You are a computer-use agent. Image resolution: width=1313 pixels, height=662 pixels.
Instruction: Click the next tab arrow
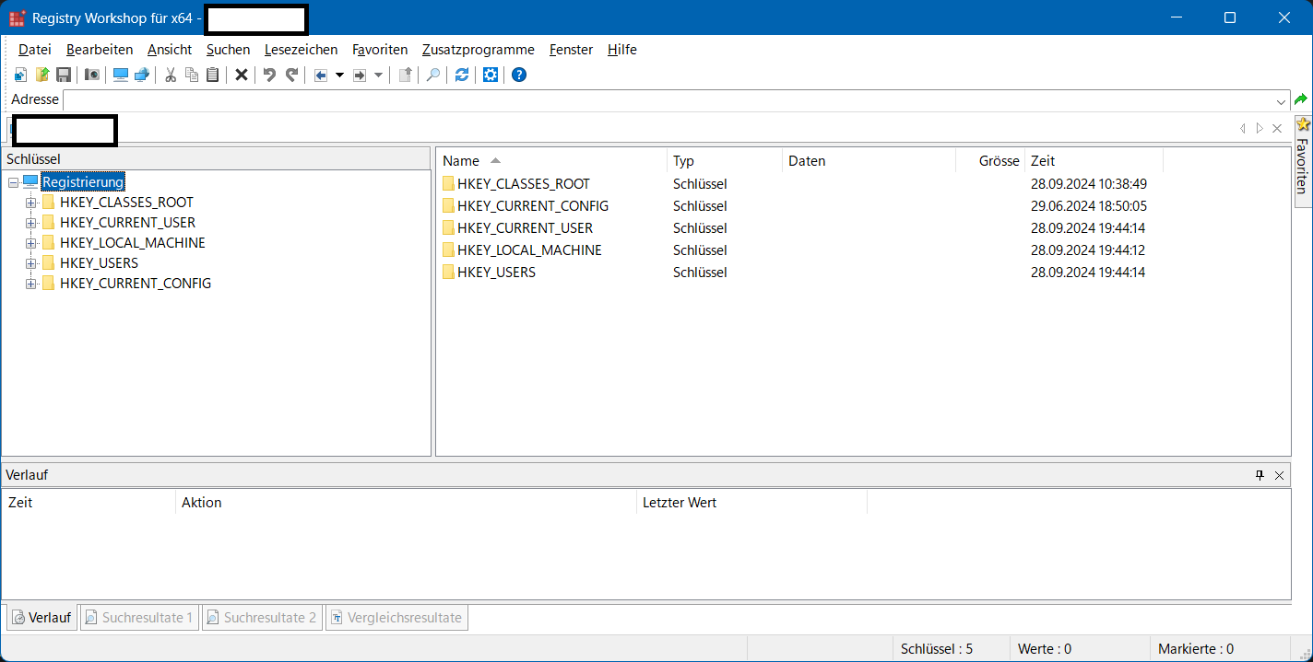[x=1260, y=128]
